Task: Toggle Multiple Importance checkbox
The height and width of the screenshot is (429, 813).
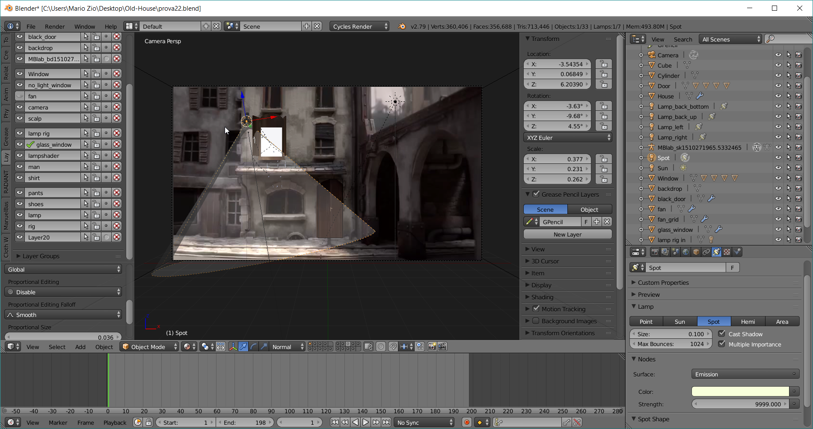Action: click(x=722, y=344)
